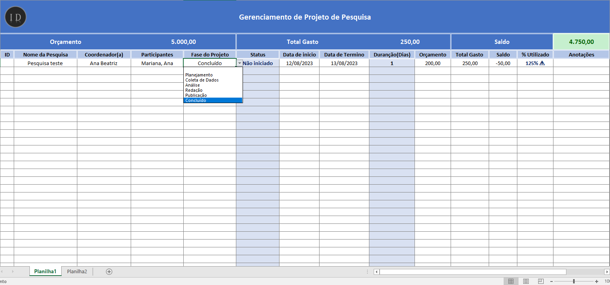Open the Planilha1 sheet tab
Image resolution: width=610 pixels, height=285 pixels.
pos(46,271)
